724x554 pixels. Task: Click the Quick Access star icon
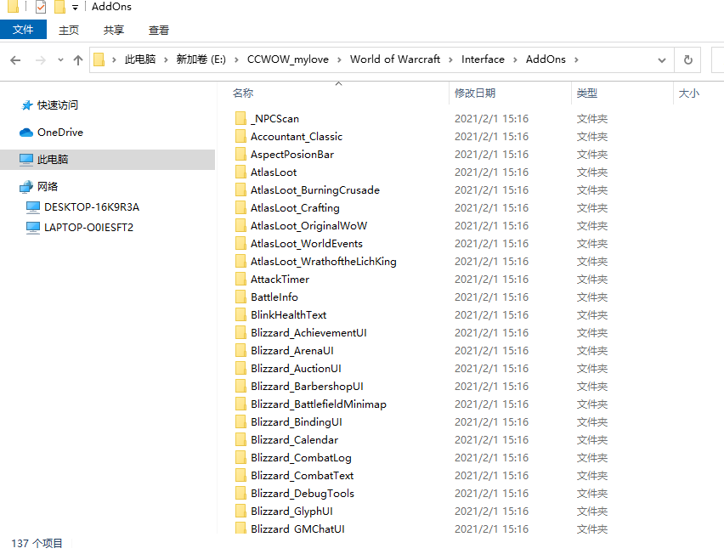pos(26,105)
